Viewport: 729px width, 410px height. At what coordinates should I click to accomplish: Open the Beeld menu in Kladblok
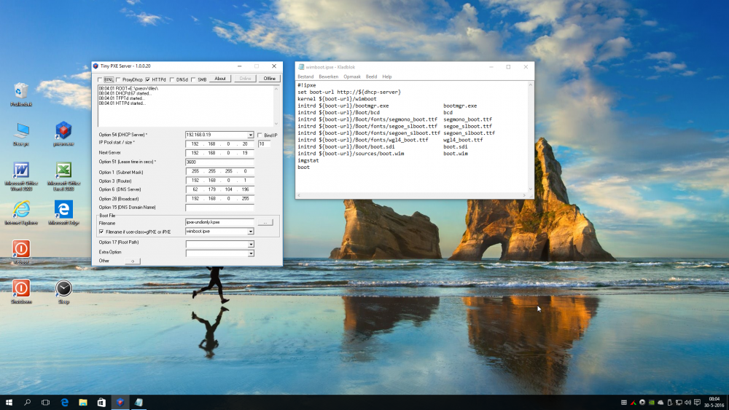[371, 76]
